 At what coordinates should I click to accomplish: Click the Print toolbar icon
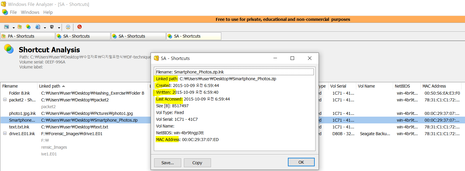68,27
